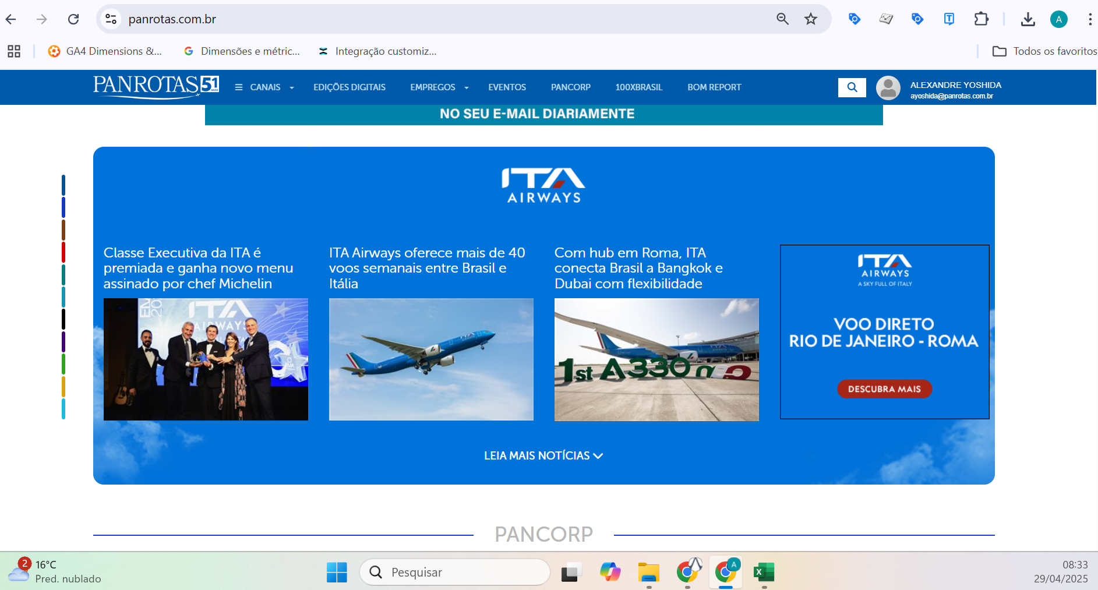Expand the EMPREGOS dropdown
Screen dimensions: 1098x590
pos(439,87)
